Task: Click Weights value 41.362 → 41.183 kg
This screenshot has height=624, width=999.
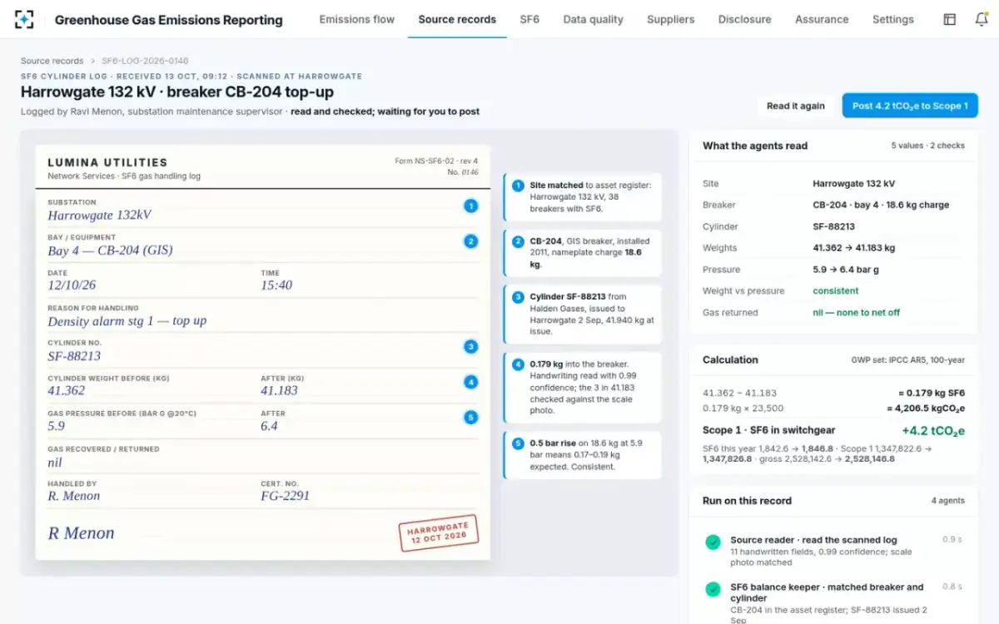Action: pyautogui.click(x=854, y=248)
